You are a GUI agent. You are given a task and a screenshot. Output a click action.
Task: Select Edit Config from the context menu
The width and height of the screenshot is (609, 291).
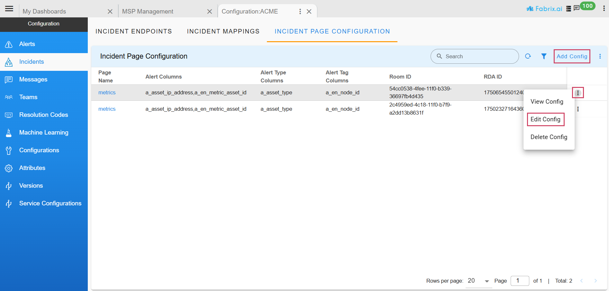tap(545, 119)
